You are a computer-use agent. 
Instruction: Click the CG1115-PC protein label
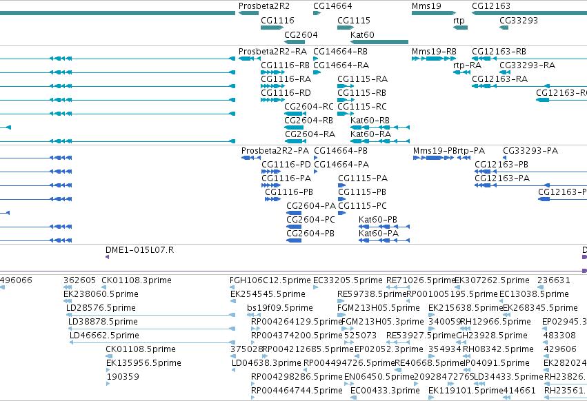(x=362, y=206)
